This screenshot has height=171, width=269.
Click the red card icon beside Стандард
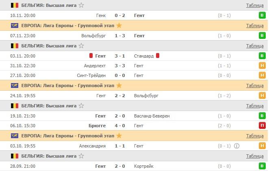[158, 56]
